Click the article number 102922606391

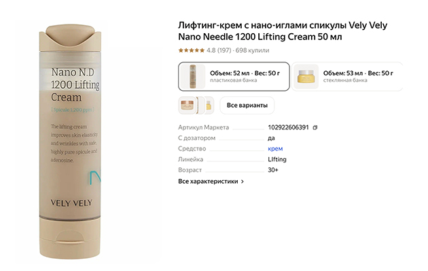(288, 127)
